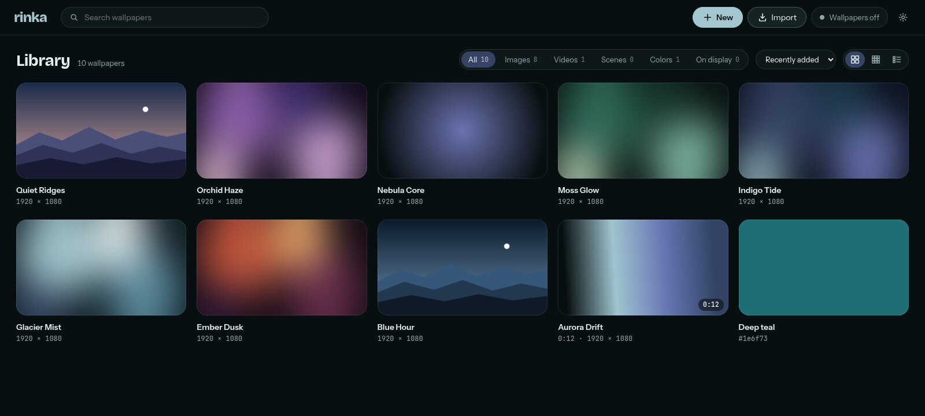This screenshot has width=925, height=416.
Task: Click the search magnifier icon
Action: point(74,17)
